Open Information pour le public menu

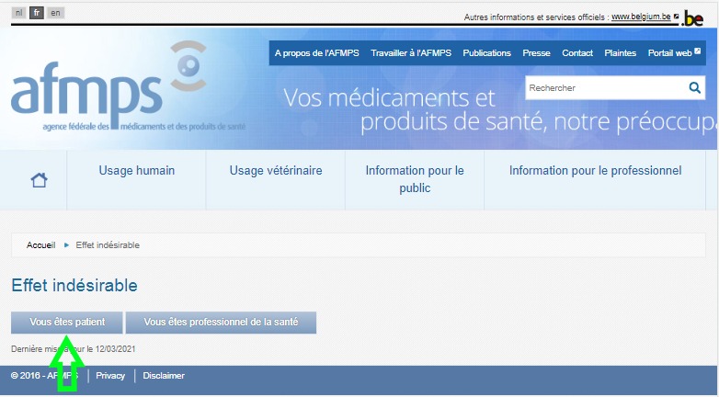click(x=415, y=179)
